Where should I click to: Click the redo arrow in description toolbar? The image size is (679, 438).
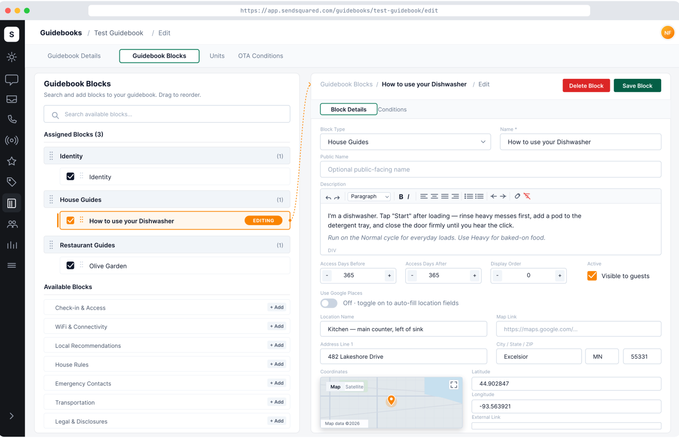337,197
